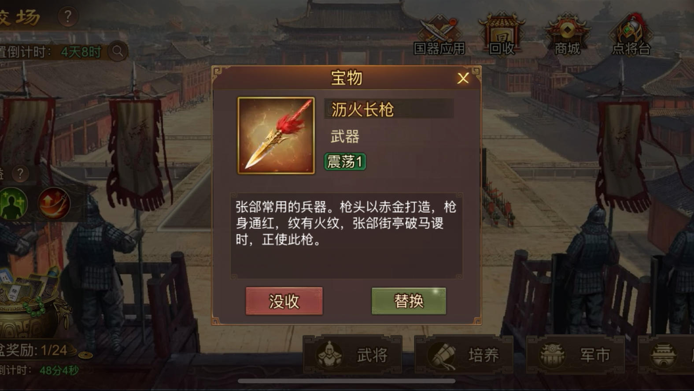Image resolution: width=694 pixels, height=391 pixels.
Task: Select the red flame upgrade buff icon
Action: [54, 204]
